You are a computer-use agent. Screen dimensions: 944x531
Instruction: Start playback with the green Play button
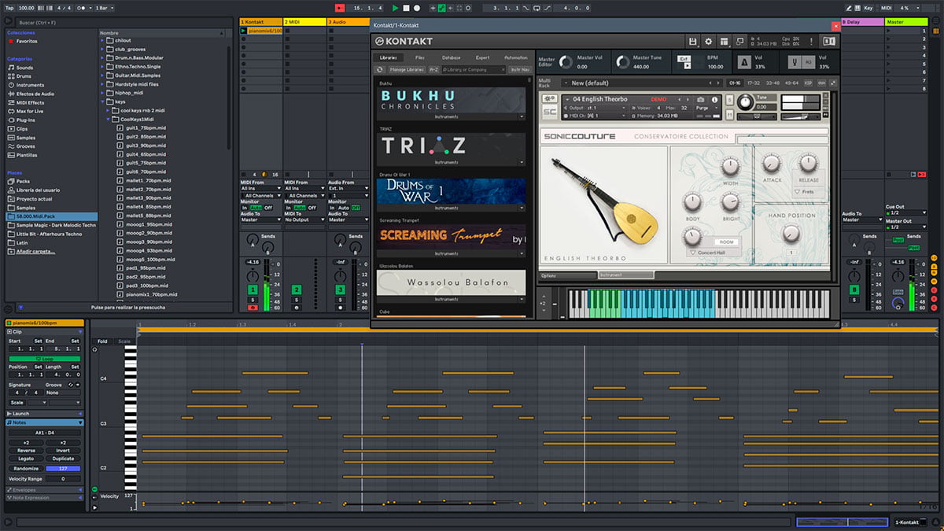coord(396,8)
